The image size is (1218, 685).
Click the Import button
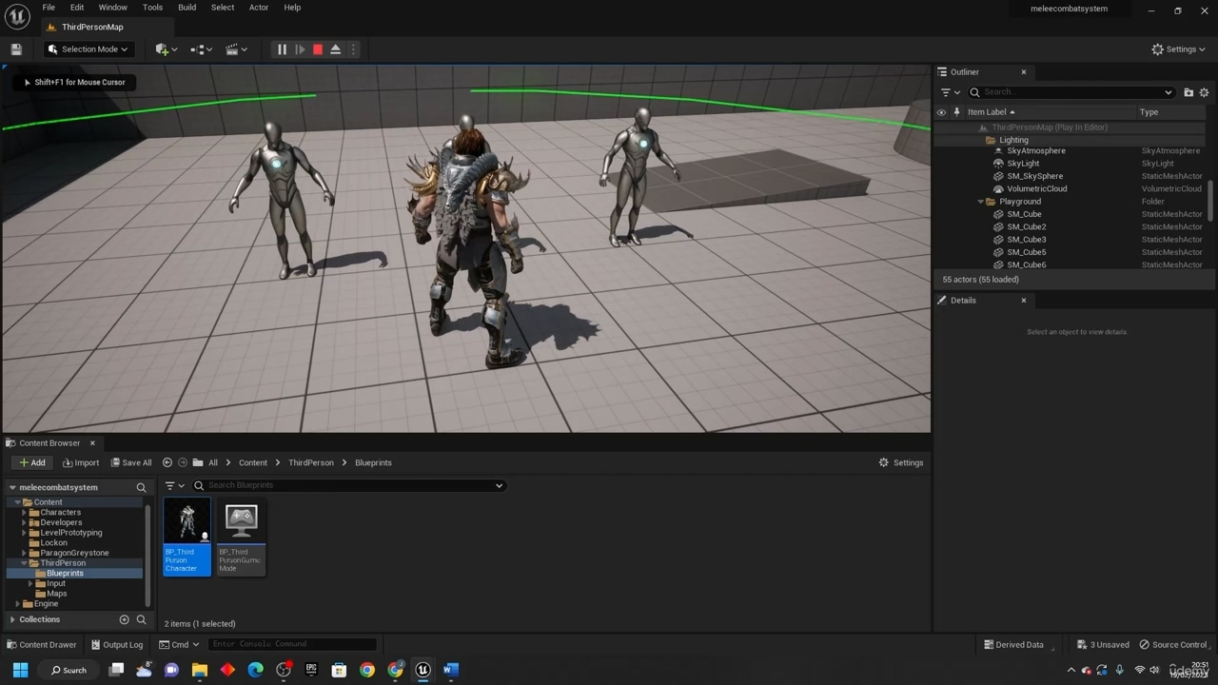pos(81,462)
